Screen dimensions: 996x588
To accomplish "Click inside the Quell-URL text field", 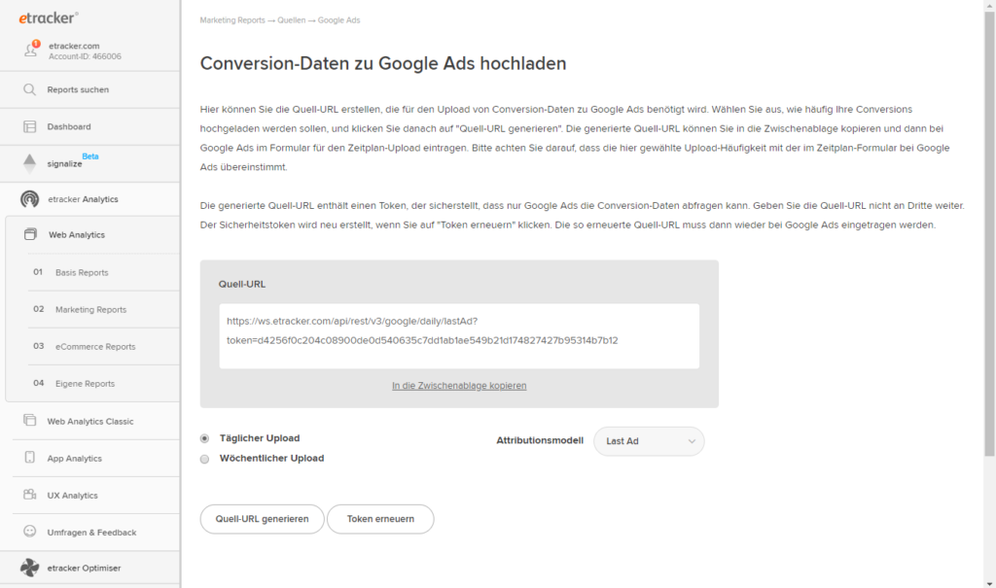I will coord(459,336).
